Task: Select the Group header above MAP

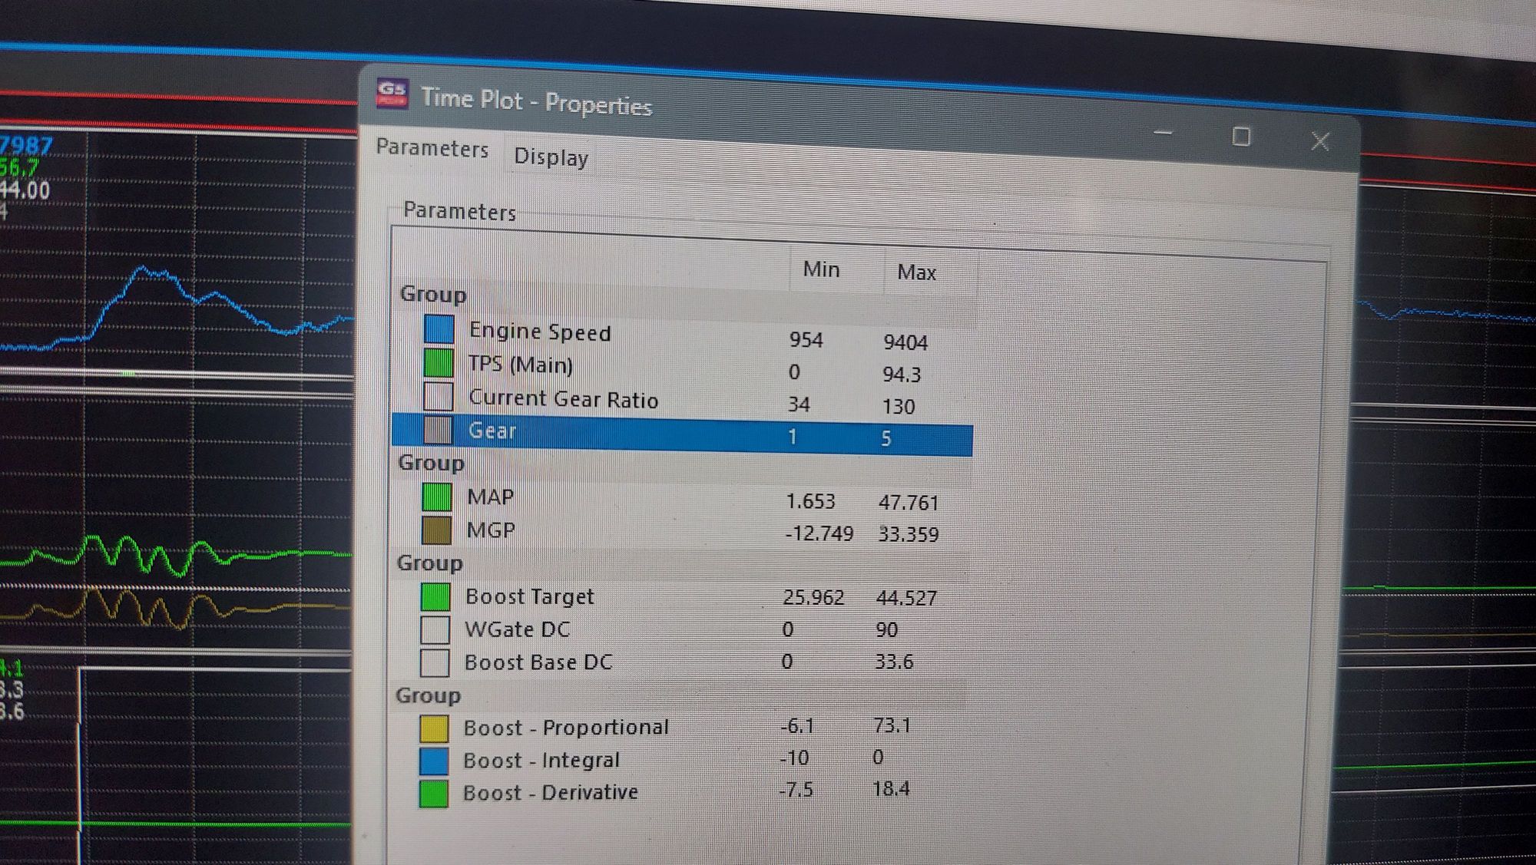Action: coord(431,463)
